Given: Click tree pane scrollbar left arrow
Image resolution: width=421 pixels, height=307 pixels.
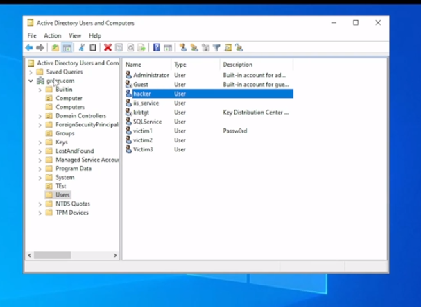Looking at the screenshot, I should click(30, 255).
